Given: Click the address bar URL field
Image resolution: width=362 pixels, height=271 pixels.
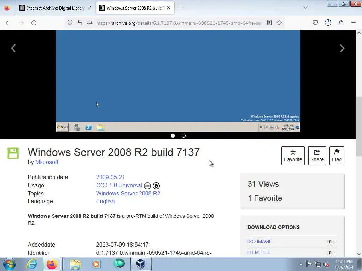Looking at the screenshot, I should pyautogui.click(x=179, y=23).
